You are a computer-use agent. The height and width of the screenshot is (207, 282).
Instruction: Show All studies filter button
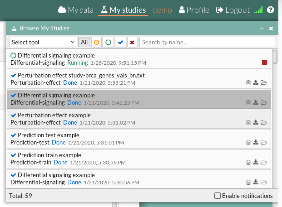(84, 42)
